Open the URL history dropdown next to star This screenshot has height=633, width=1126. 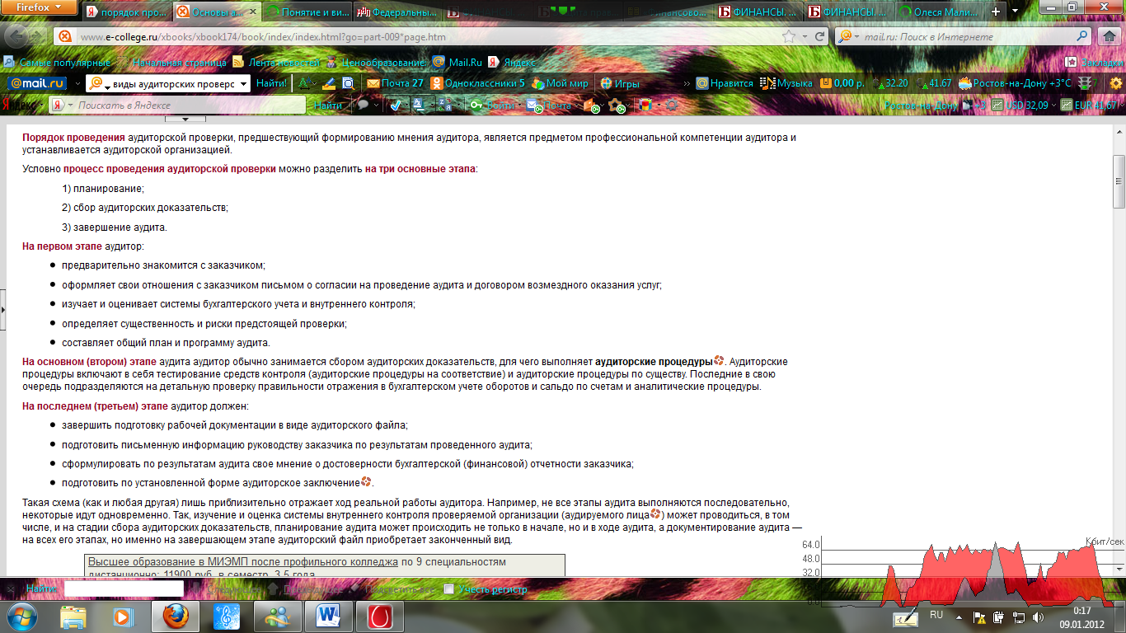805,37
